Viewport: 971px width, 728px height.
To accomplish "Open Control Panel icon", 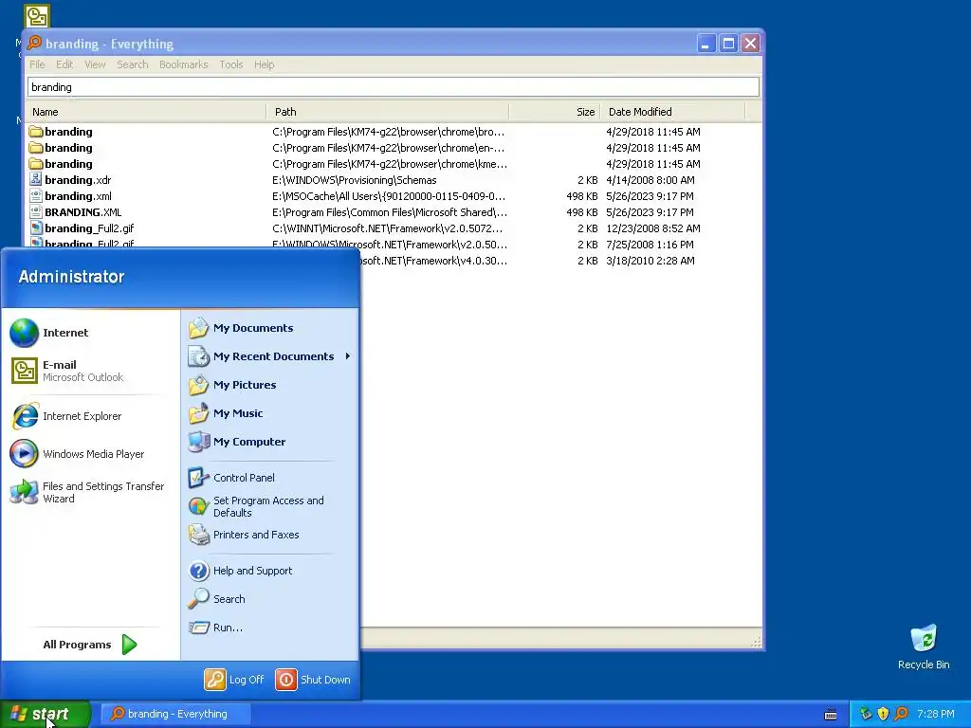I will (199, 478).
